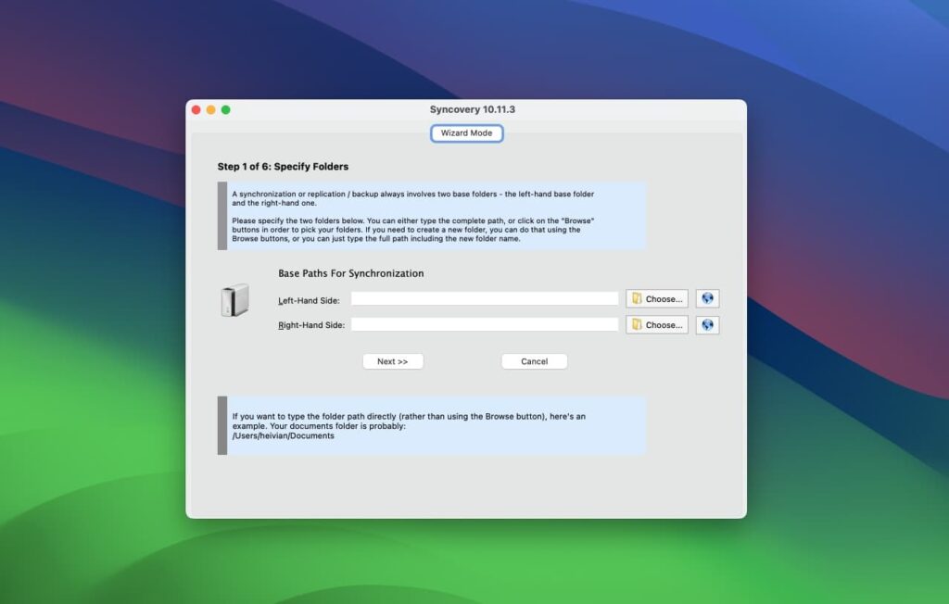This screenshot has width=949, height=604.
Task: Click the folder icon on the left Choose button
Action: pyautogui.click(x=639, y=297)
